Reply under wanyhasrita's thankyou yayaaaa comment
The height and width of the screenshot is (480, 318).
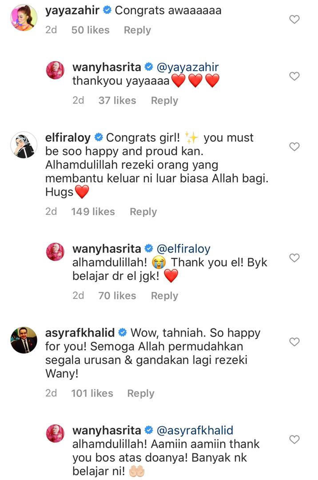(x=164, y=100)
